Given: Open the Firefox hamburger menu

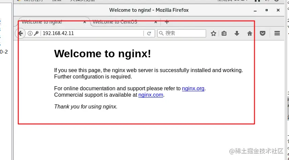Looking at the screenshot, I should pos(277,33).
